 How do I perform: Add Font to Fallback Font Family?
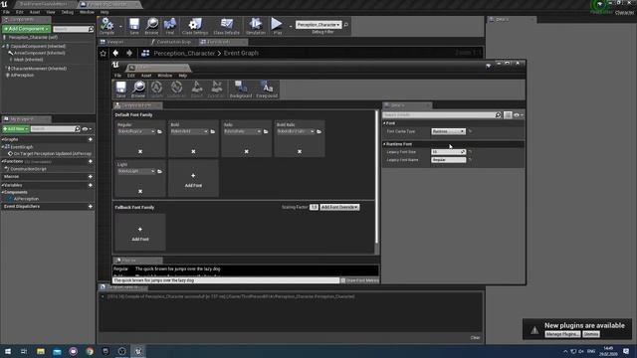pos(140,233)
